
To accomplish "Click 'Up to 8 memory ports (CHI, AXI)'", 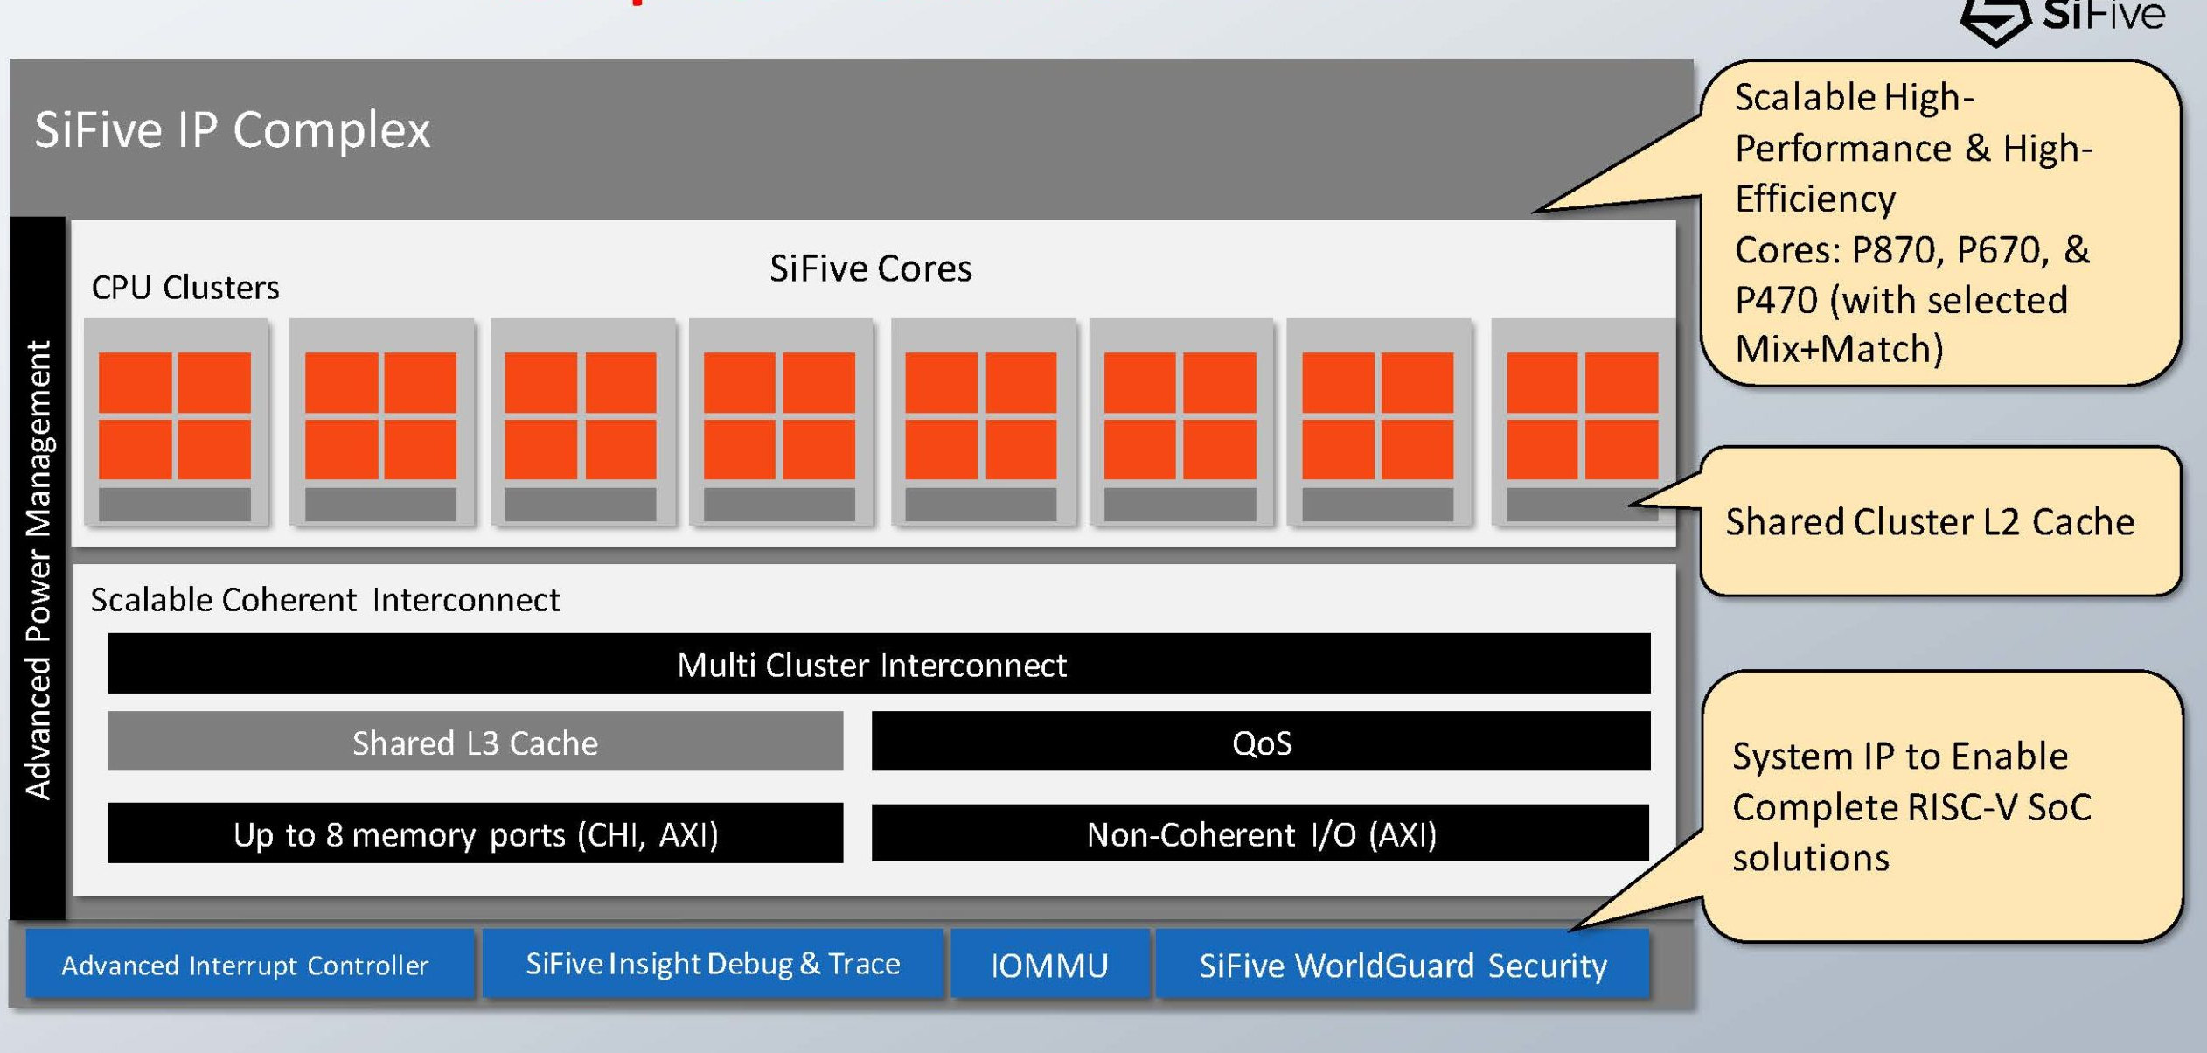I will tap(476, 833).
